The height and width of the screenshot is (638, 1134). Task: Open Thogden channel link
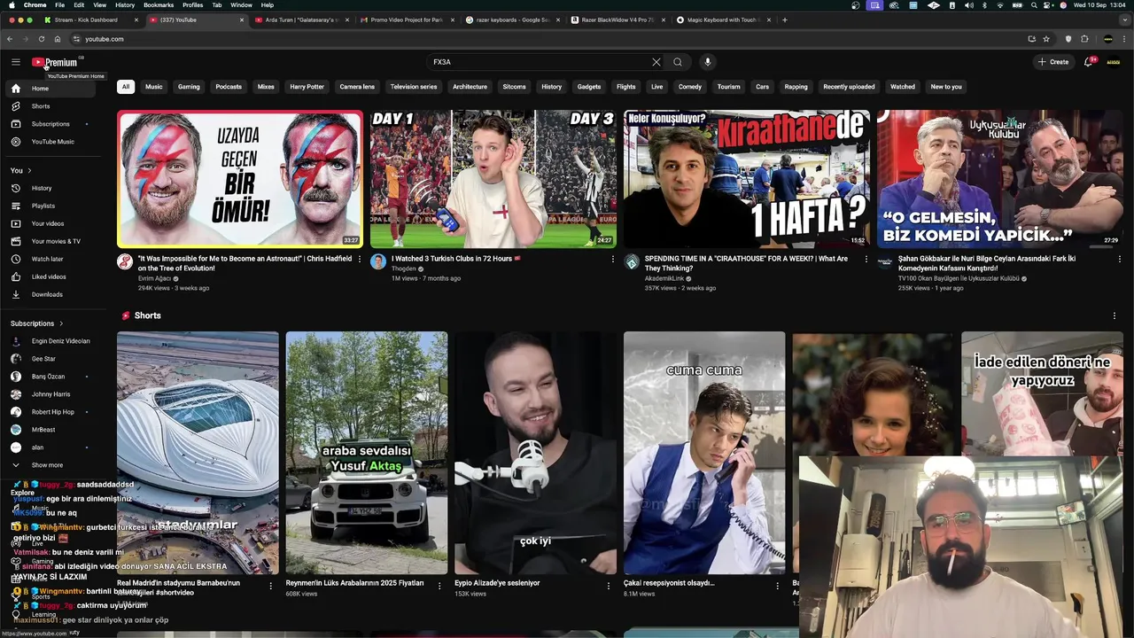(404, 268)
